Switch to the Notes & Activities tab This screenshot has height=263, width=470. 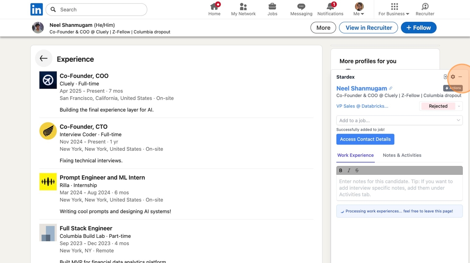point(402,155)
